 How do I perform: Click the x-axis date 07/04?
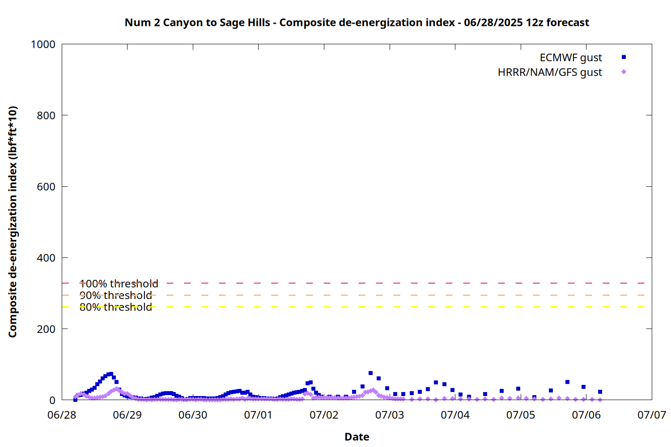(455, 415)
